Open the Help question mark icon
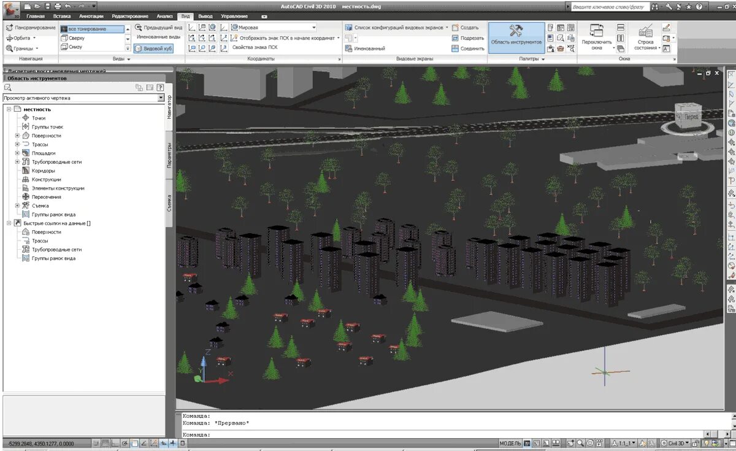 [699, 6]
